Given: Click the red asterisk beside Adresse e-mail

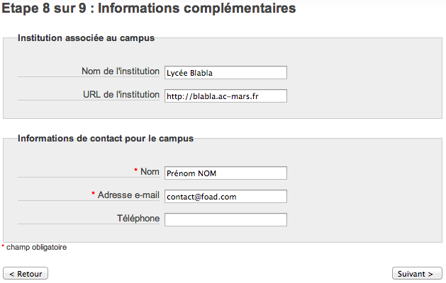Looking at the screenshot, I should (93, 195).
